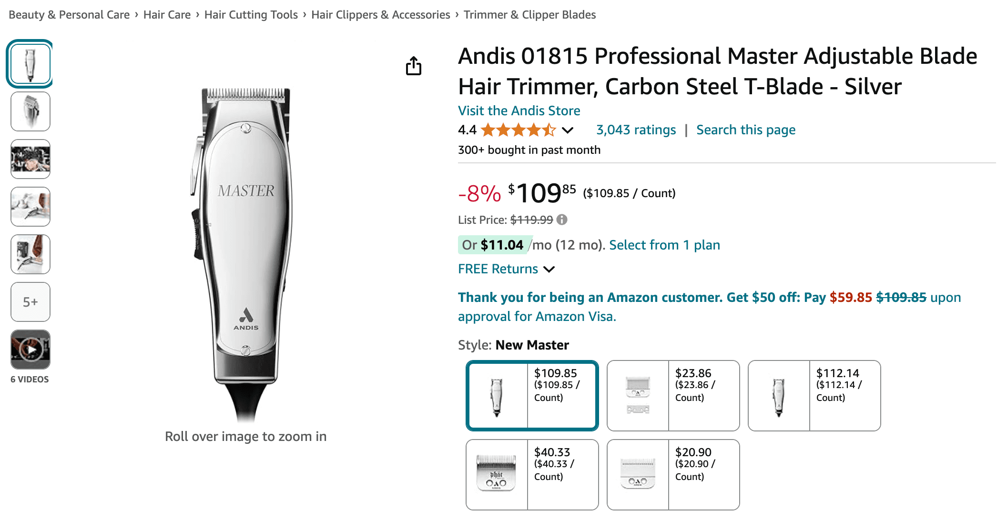
Task: Click the share icon next to the title
Action: (414, 66)
